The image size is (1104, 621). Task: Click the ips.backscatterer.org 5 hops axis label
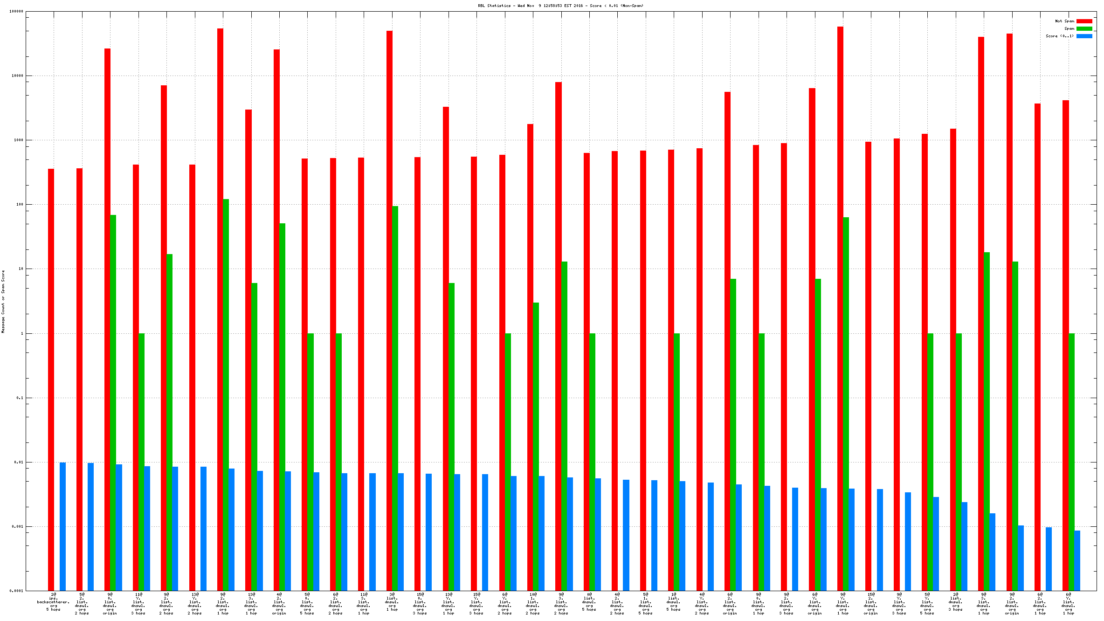(x=54, y=602)
